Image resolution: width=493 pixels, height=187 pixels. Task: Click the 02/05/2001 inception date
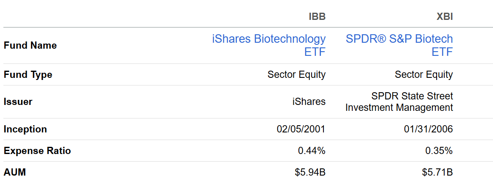tap(301, 129)
